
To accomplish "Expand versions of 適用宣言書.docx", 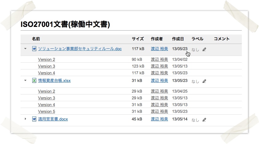I will coord(25,119).
